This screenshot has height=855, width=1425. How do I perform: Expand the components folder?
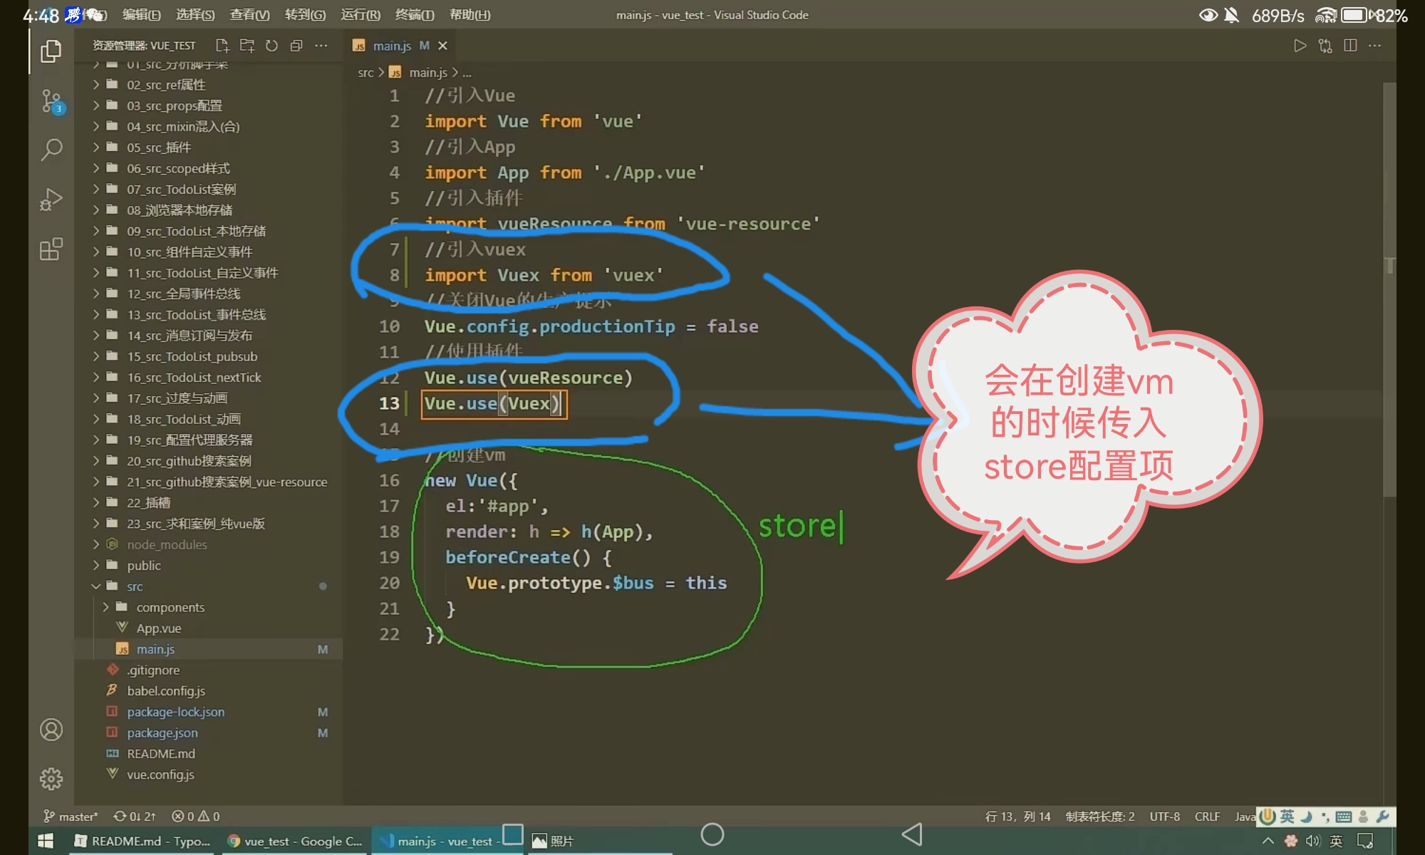click(x=170, y=608)
